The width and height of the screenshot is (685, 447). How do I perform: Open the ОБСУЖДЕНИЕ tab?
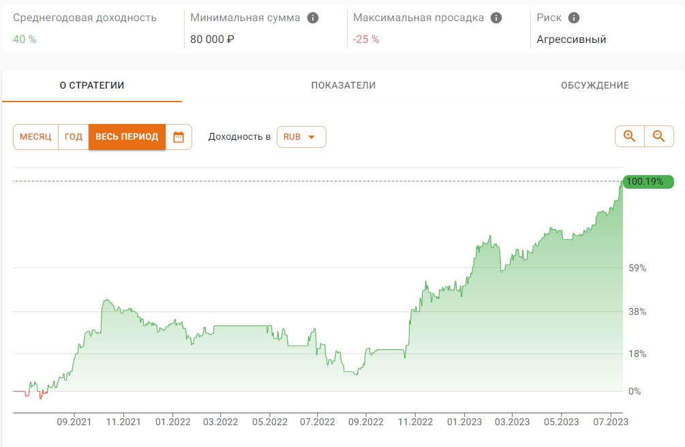[x=594, y=86]
